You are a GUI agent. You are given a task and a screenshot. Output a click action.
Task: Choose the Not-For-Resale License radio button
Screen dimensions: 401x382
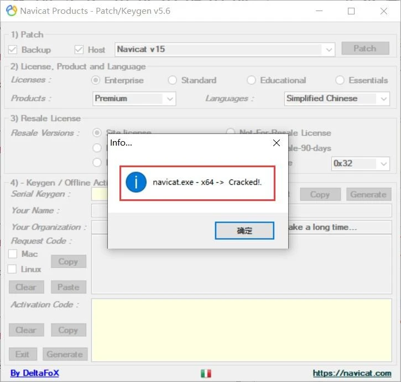pyautogui.click(x=231, y=131)
